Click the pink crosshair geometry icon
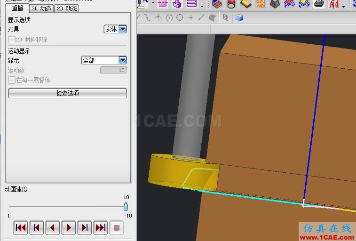 click(x=163, y=3)
